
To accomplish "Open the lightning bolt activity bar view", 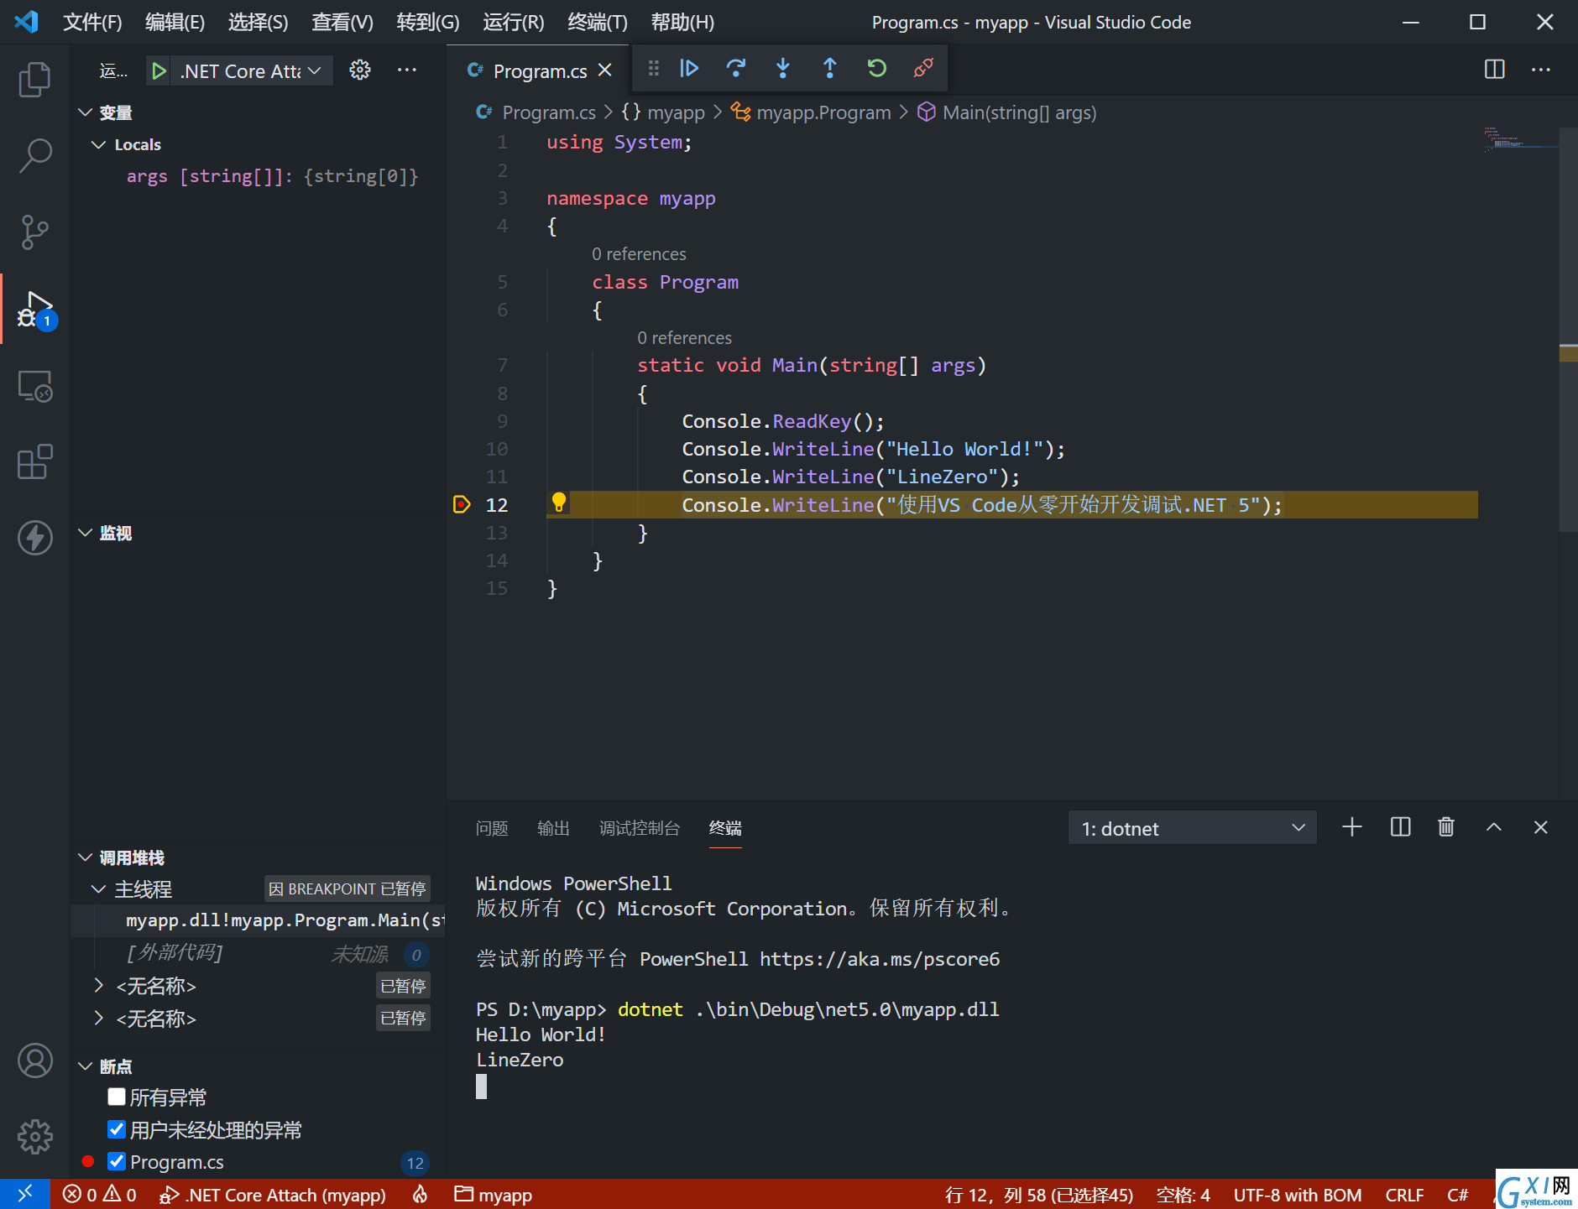I will [34, 538].
